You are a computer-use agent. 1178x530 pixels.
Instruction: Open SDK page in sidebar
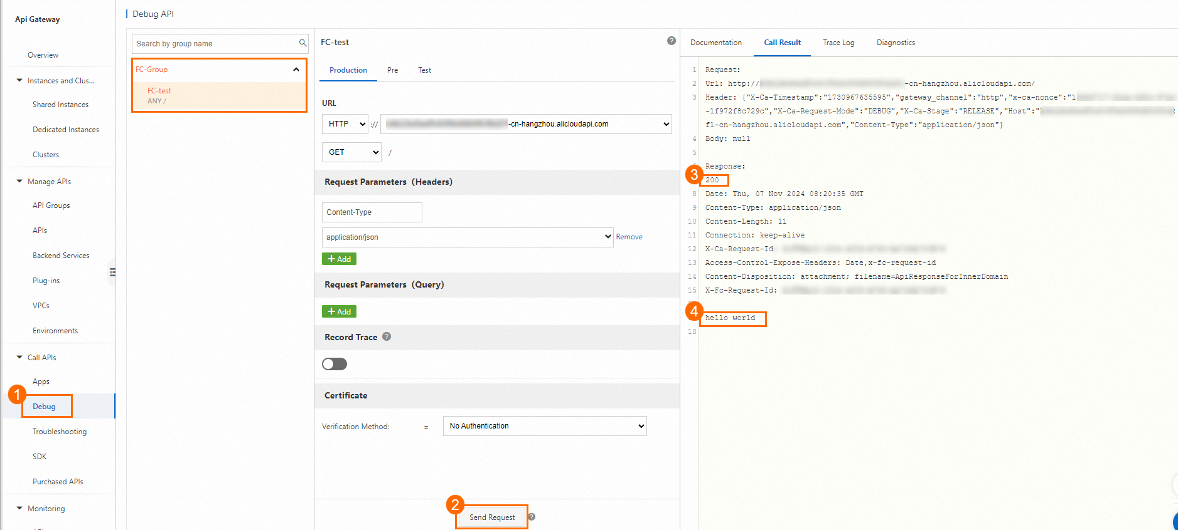coord(40,457)
